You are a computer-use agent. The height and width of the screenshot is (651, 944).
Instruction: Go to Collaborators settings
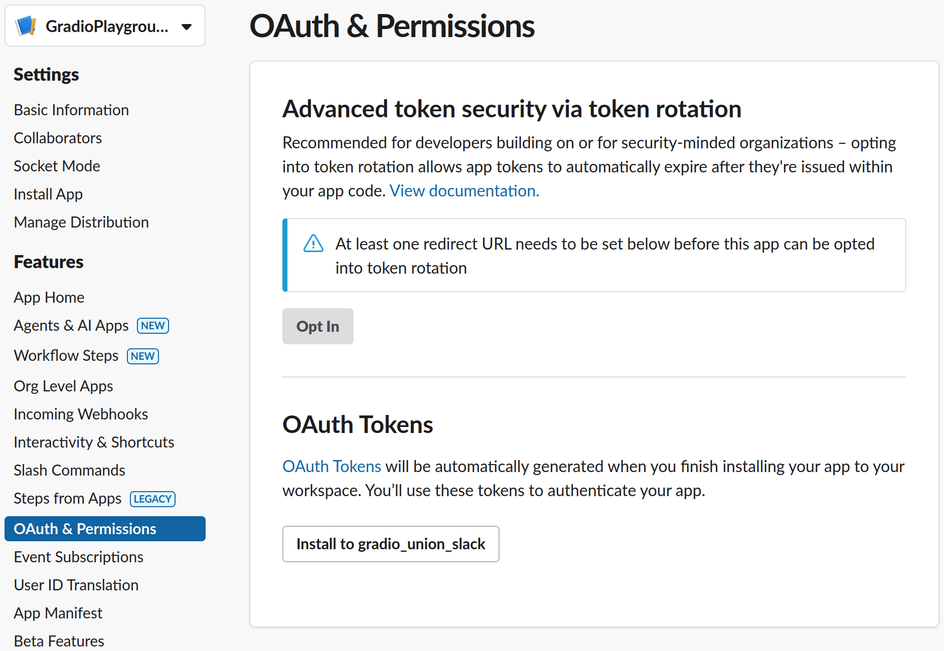pos(58,138)
